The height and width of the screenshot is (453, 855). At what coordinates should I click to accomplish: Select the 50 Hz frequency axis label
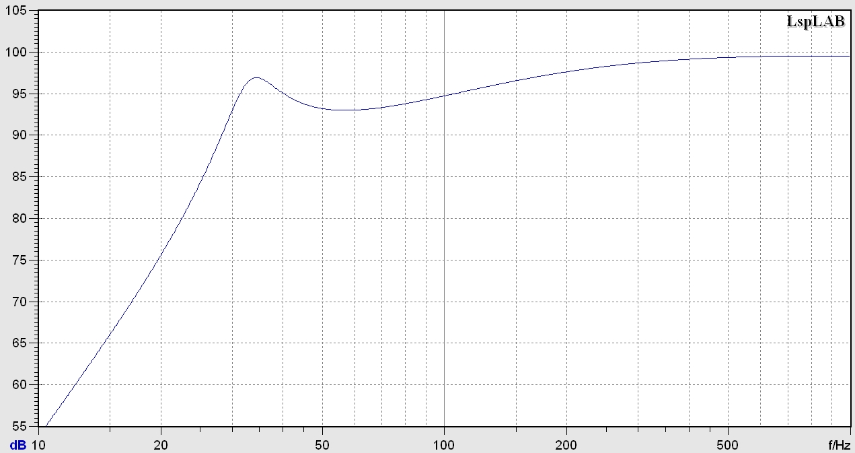(x=322, y=445)
